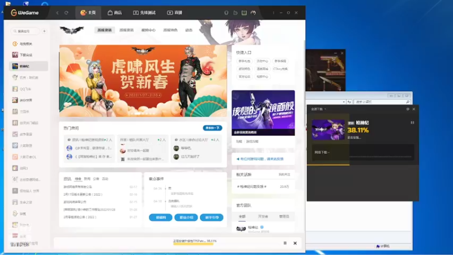Switch to the 游戏特色 page tab
453x255 pixels.
pos(170,30)
